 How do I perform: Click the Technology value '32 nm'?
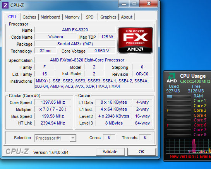pos(45,51)
